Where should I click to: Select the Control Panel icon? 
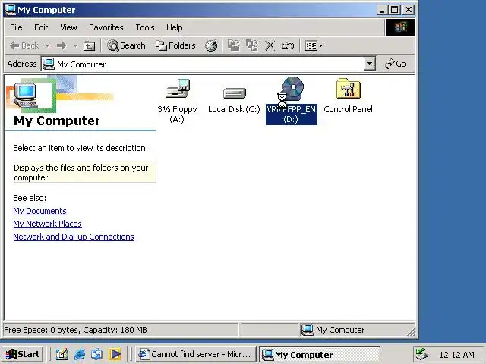pos(348,96)
